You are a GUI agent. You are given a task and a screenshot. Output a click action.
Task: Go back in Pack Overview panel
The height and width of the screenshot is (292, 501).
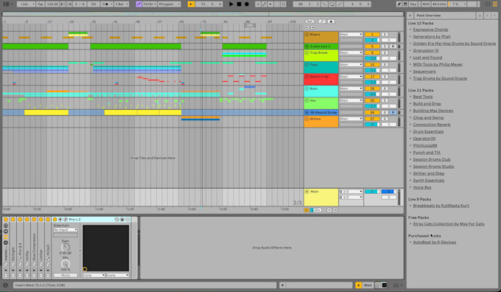coord(488,15)
